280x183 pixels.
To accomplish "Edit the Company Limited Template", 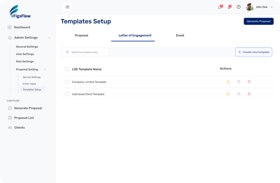I will point(228,82).
